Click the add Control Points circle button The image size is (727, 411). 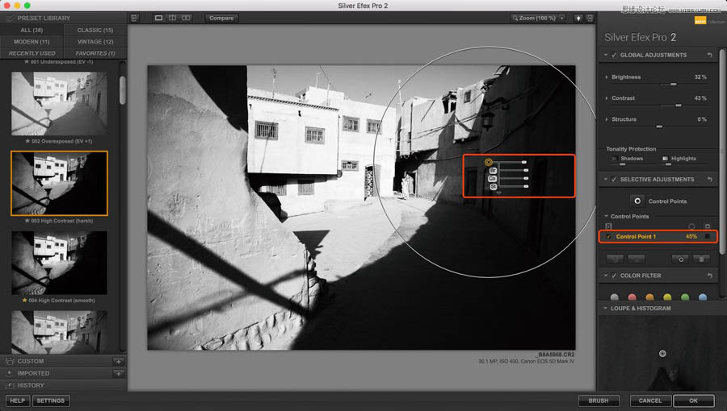(637, 201)
